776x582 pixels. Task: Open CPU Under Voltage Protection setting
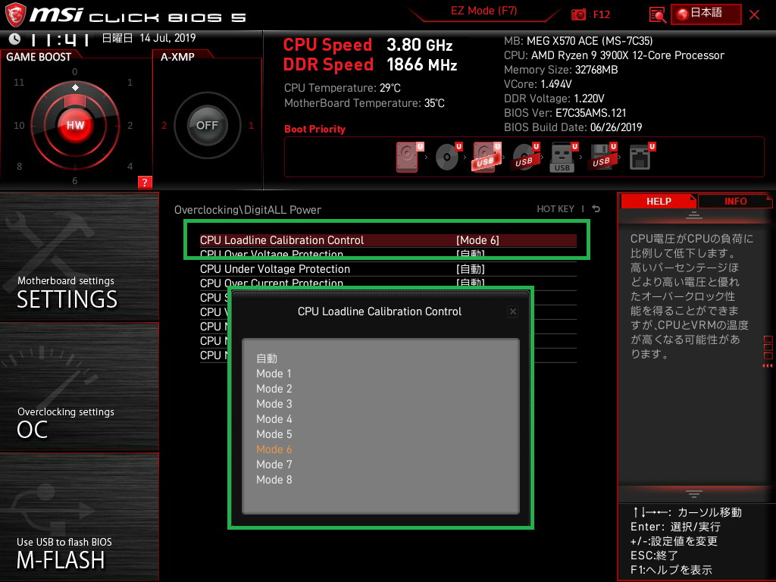click(x=388, y=269)
